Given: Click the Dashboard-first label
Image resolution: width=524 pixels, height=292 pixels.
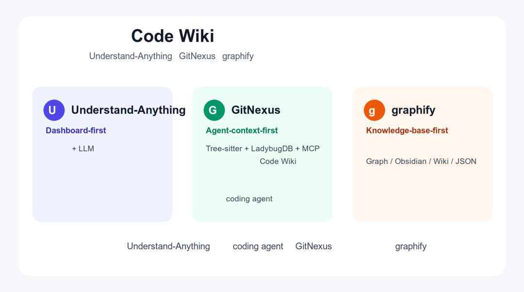Looking at the screenshot, I should [x=76, y=130].
